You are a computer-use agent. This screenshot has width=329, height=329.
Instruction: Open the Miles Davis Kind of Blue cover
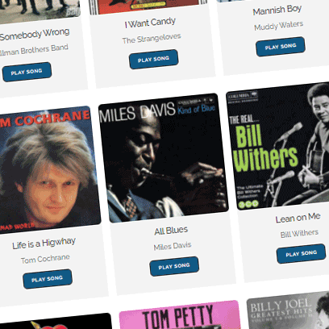164,158
